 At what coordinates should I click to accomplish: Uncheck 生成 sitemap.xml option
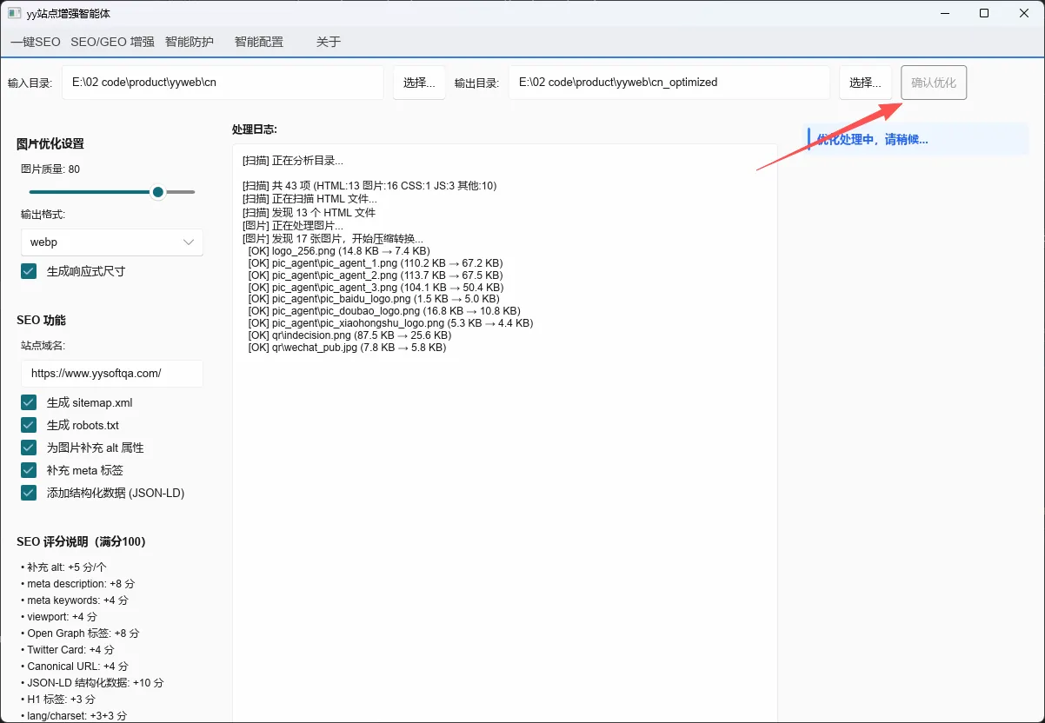pos(29,402)
